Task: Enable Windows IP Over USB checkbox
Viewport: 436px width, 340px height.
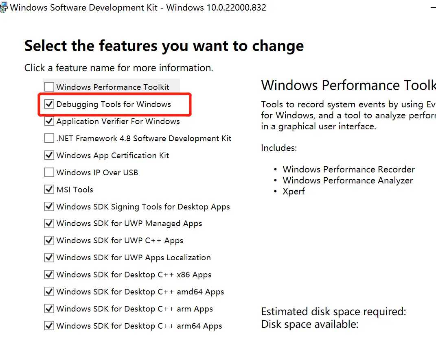Action: tap(49, 172)
